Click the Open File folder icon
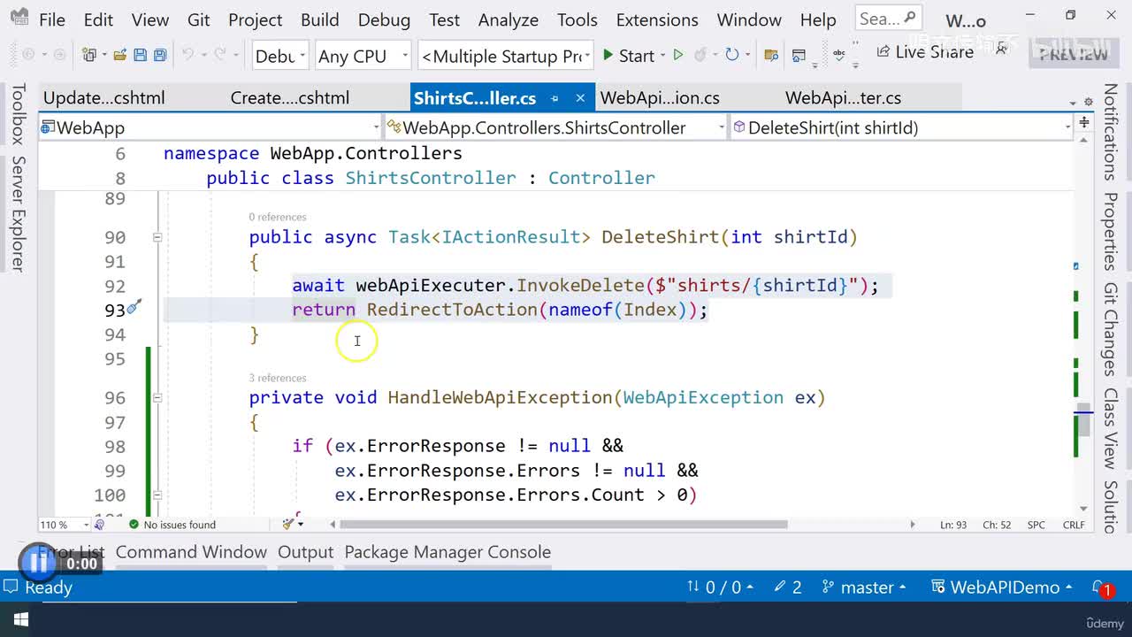The width and height of the screenshot is (1132, 637). click(x=119, y=55)
